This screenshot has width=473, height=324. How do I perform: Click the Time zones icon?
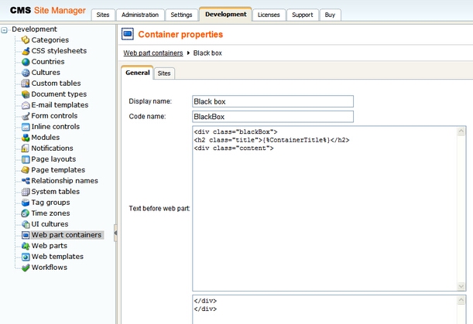pos(26,213)
